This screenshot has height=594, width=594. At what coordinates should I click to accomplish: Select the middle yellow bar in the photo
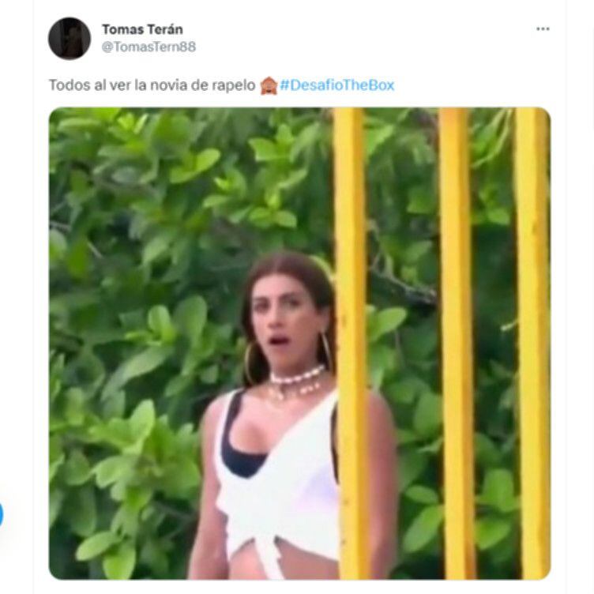(457, 340)
